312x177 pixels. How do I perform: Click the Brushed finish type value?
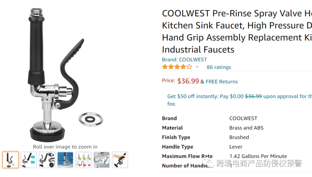(239, 137)
